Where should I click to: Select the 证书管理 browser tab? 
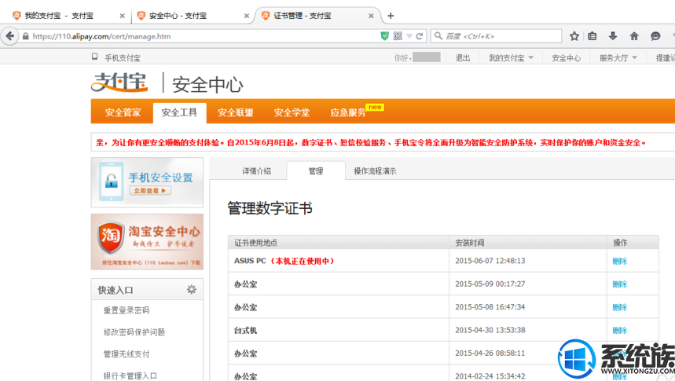click(x=317, y=16)
